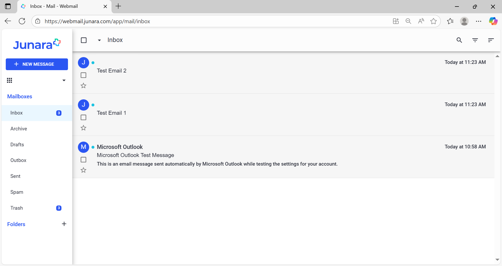Expand the selection options dropdown arrow
Image resolution: width=502 pixels, height=266 pixels.
99,40
